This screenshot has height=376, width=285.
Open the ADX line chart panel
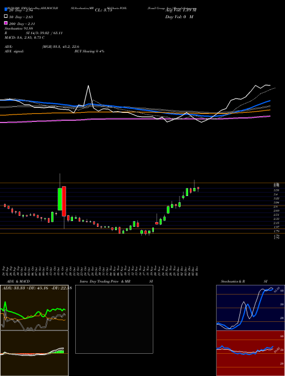34,308
